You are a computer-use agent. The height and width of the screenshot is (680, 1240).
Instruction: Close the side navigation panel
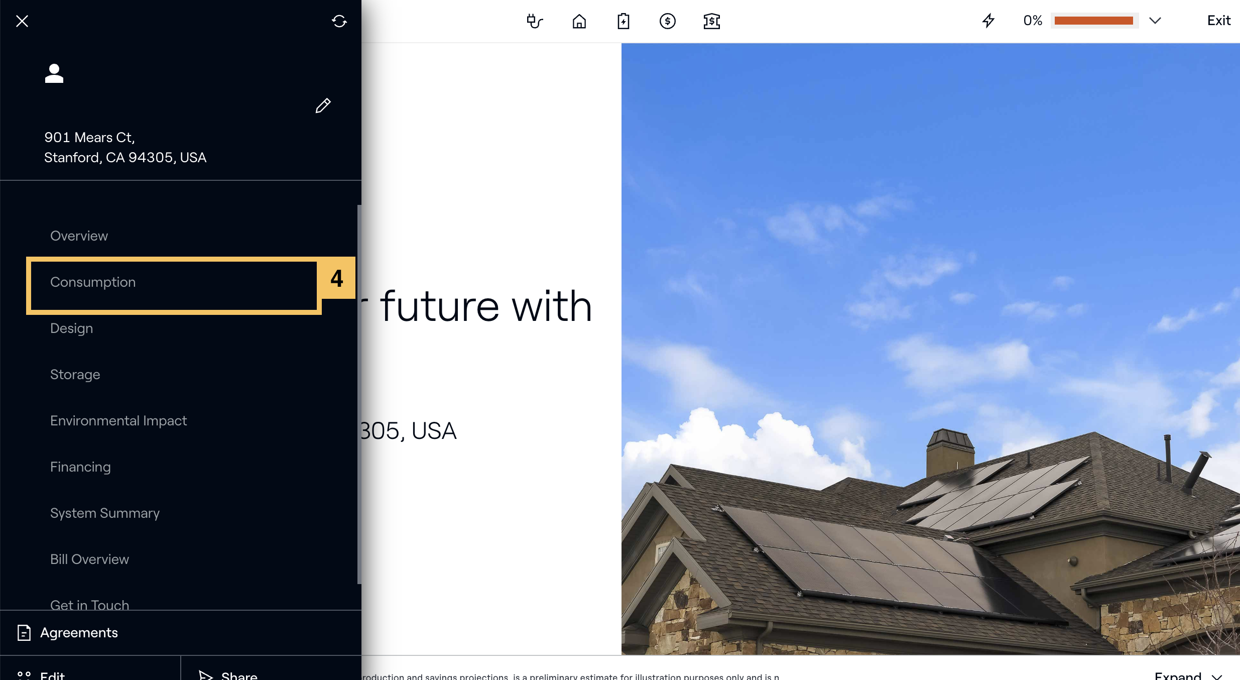click(x=22, y=21)
